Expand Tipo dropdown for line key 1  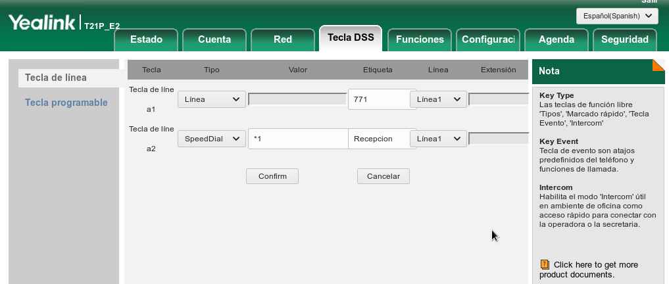[211, 99]
